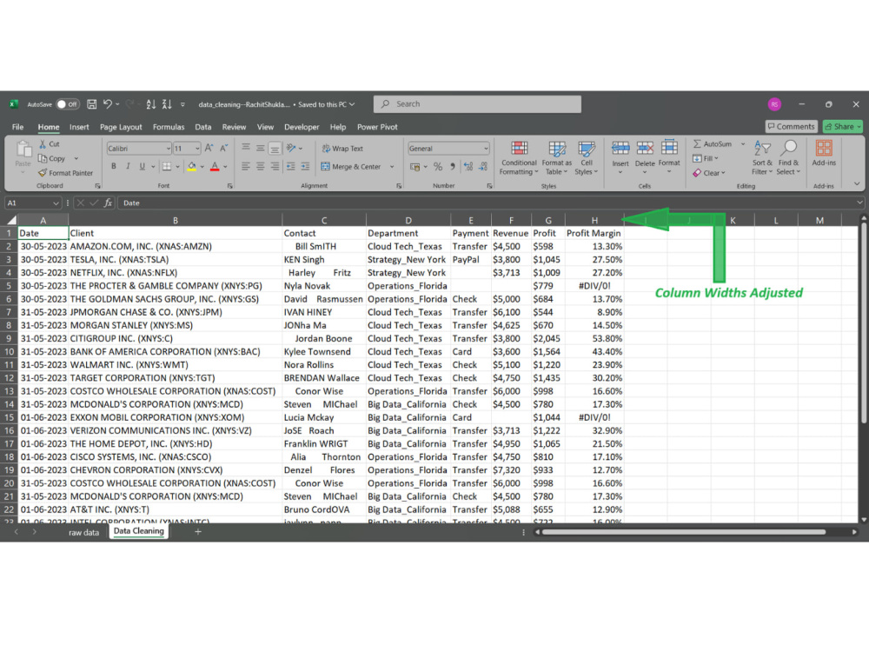
Task: Click the Format cells icon
Action: [x=669, y=148]
